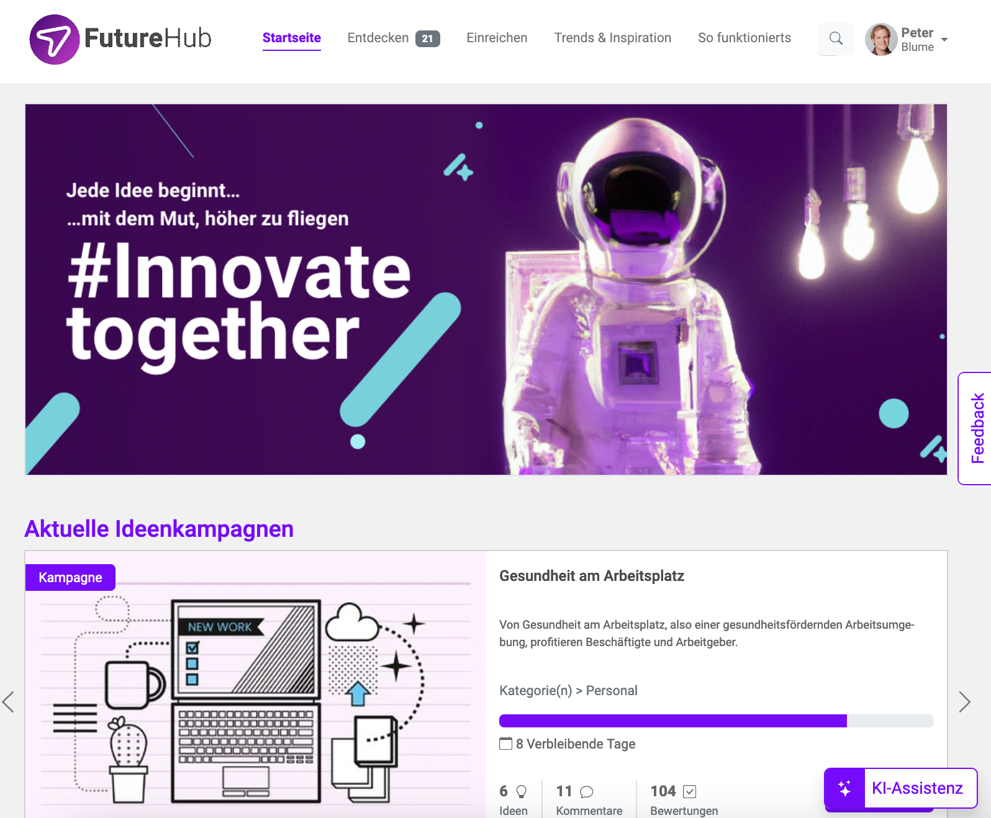Expand the Peter Blume user dropdown arrow

click(x=944, y=39)
